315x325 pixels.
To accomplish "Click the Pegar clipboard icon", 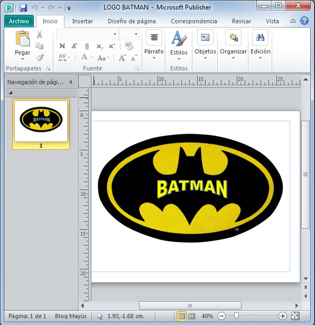I will tap(22, 39).
